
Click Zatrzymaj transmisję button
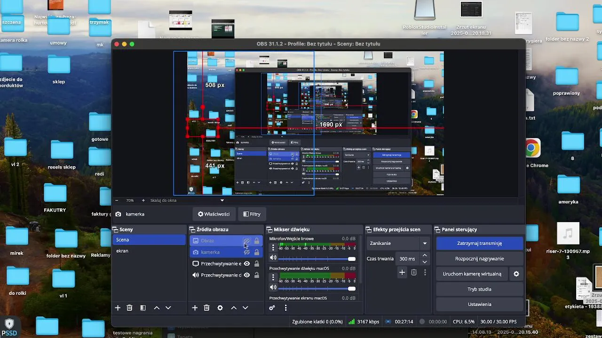(x=479, y=244)
